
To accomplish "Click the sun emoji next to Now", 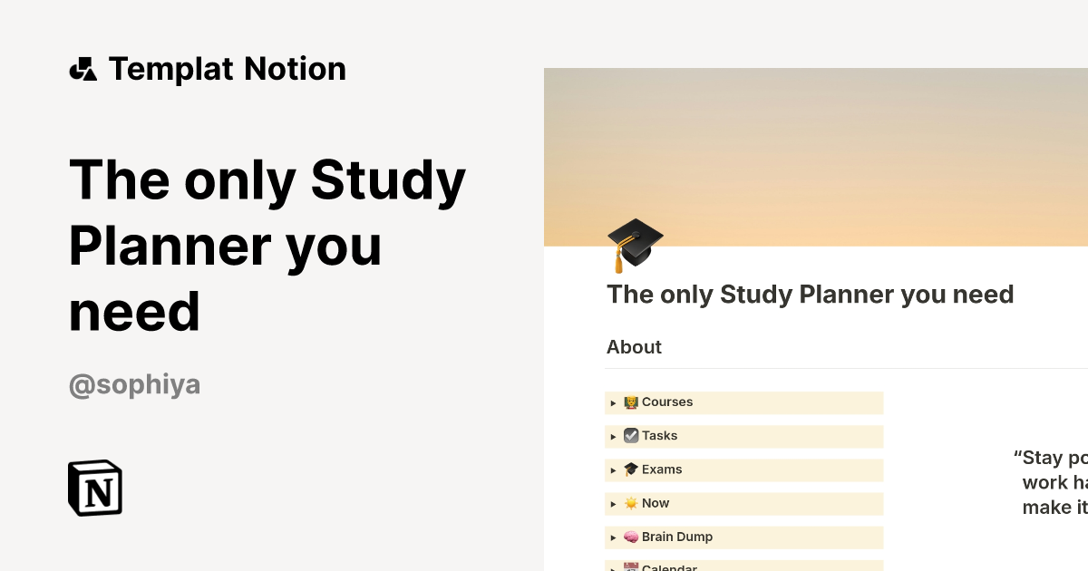I will pos(631,503).
